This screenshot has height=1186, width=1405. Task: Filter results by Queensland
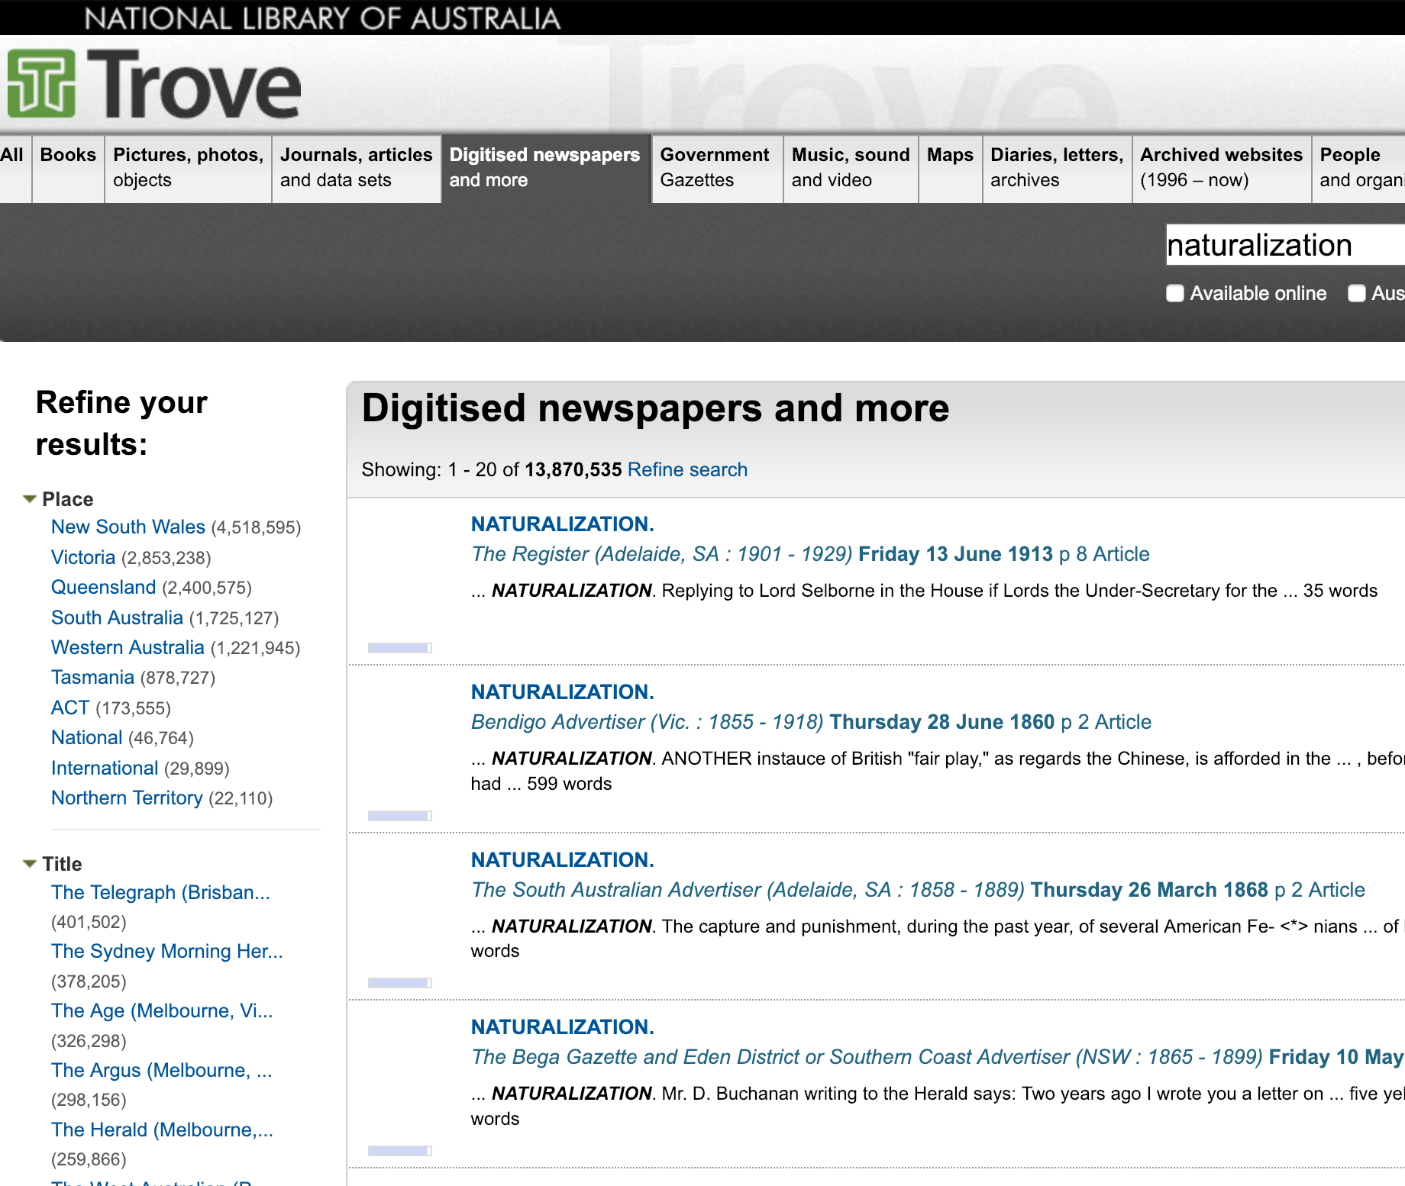[103, 587]
